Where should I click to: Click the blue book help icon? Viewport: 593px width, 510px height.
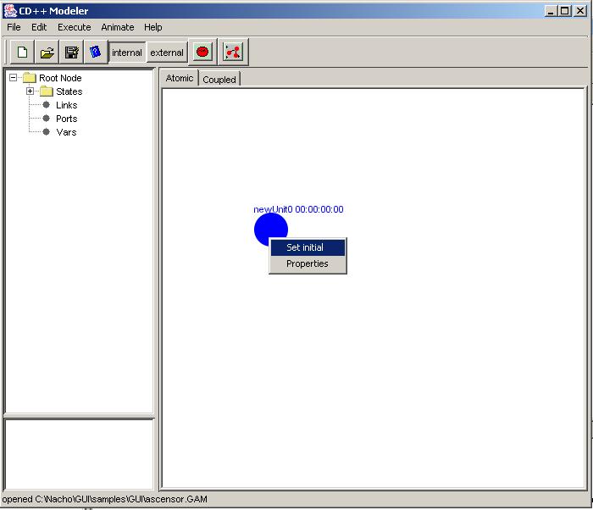tap(96, 53)
